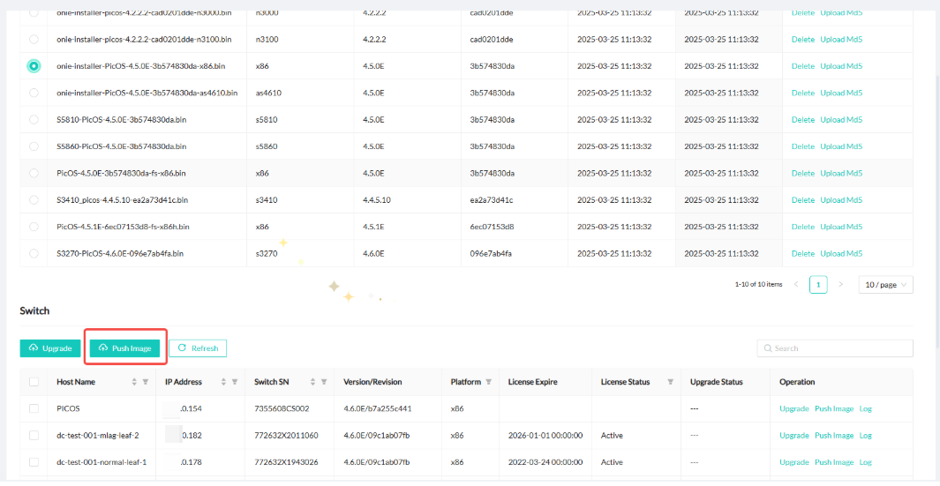Open the Platform column filter icon
This screenshot has width=940, height=486.
tap(489, 382)
